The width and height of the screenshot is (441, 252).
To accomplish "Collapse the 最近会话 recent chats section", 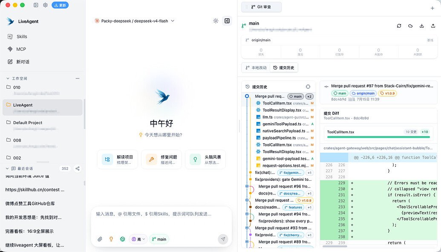I will point(7,168).
